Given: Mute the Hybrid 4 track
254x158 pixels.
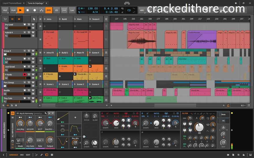Looking at the screenshot, I should pyautogui.click(x=33, y=32).
